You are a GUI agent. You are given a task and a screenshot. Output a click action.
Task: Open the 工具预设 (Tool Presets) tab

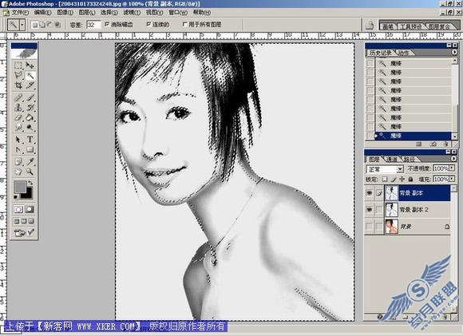click(411, 26)
